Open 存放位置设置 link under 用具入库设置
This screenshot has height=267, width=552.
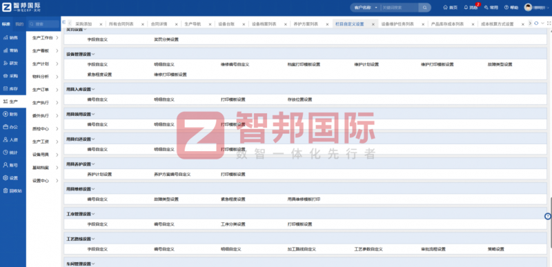click(299, 99)
